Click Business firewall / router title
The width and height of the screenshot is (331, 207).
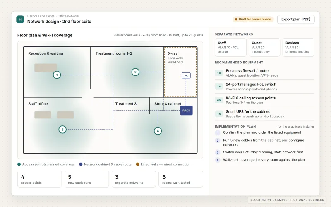pyautogui.click(x=247, y=71)
